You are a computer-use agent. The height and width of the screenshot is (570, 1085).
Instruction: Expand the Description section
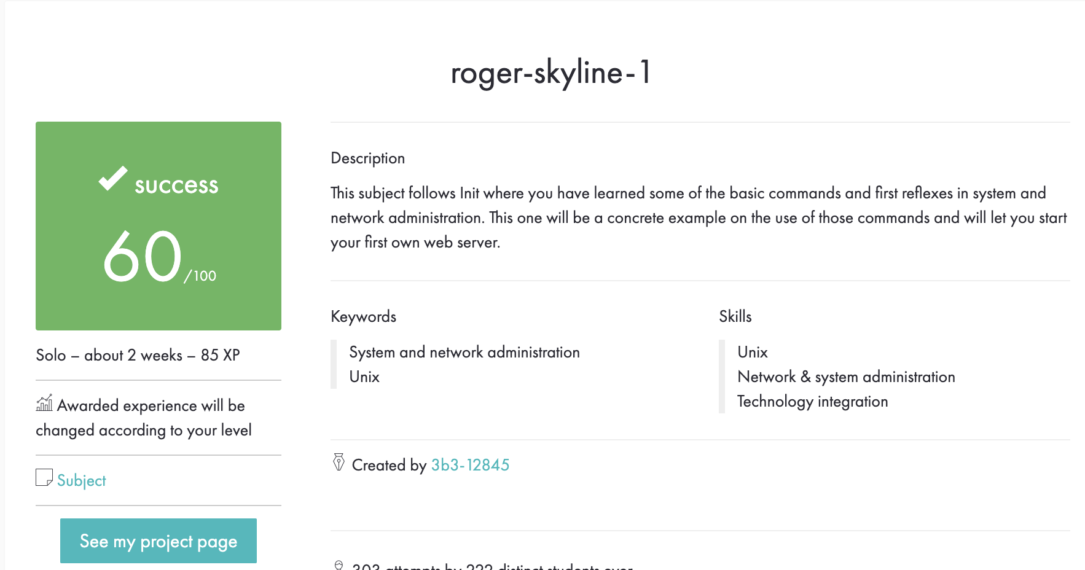click(367, 158)
